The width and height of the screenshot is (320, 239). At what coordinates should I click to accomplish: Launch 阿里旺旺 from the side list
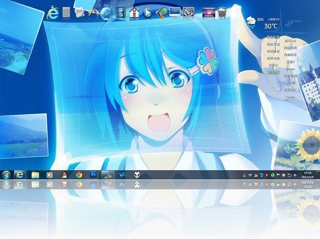coord(290,55)
